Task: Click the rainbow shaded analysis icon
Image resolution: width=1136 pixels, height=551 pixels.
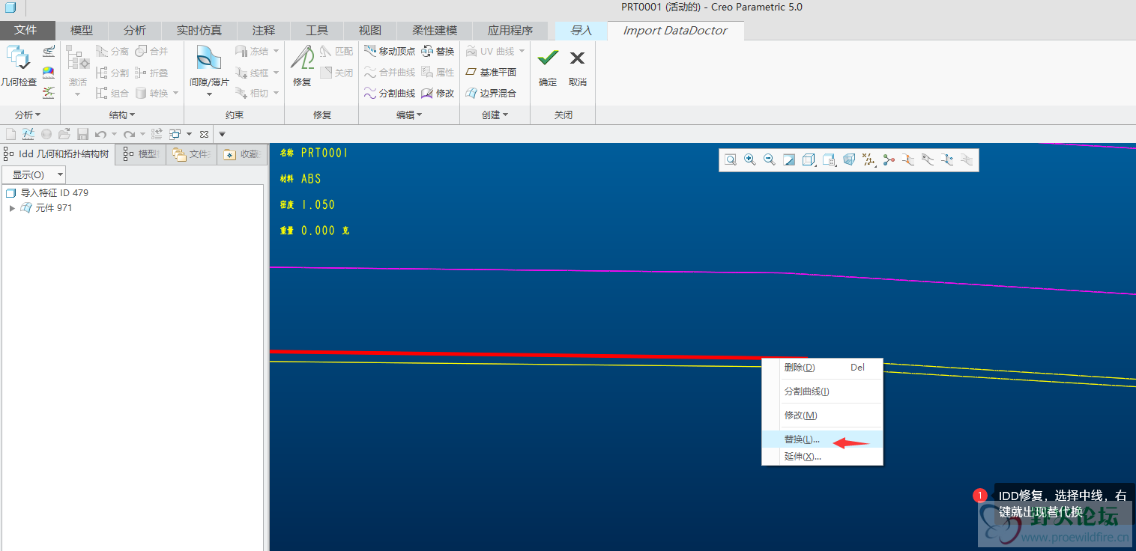Action: pyautogui.click(x=49, y=72)
